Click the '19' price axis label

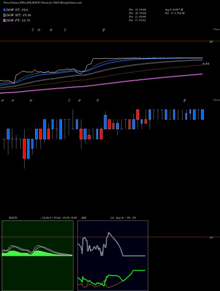211,238
